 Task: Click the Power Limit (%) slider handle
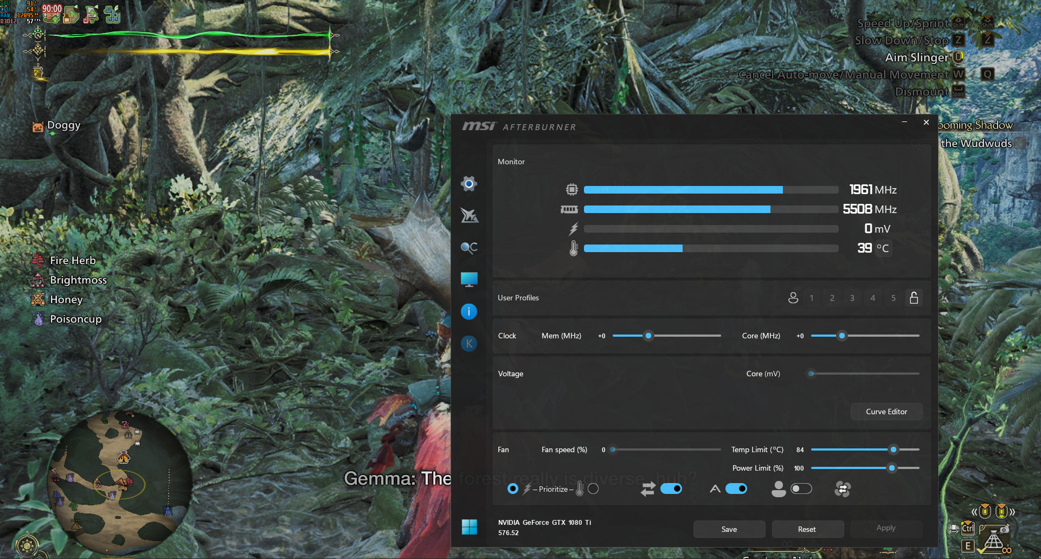pos(892,468)
